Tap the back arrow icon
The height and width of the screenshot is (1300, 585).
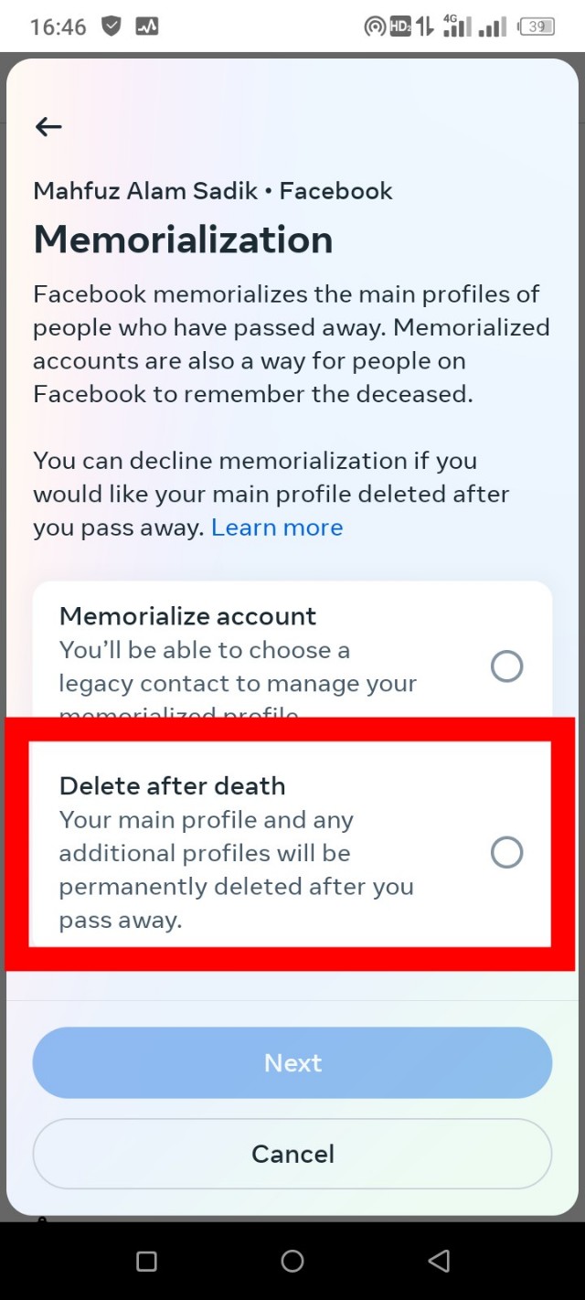48,127
